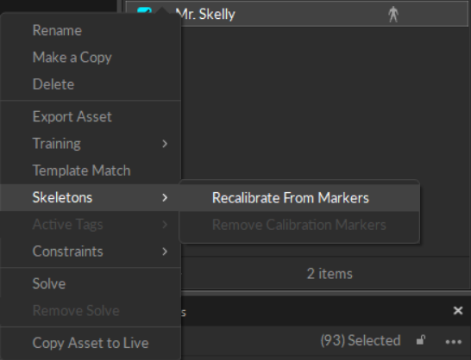
Task: Select Recalibrate From Markers
Action: click(291, 198)
